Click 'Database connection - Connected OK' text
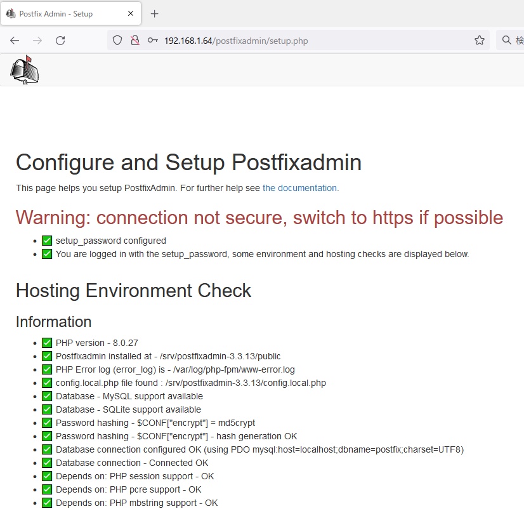Viewport: 524px width, 511px height. [132, 463]
